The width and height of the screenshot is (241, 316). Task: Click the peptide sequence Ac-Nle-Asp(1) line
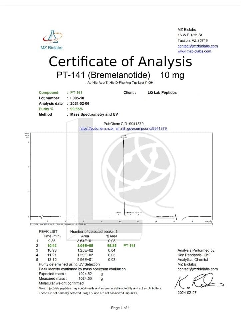(x=120, y=83)
